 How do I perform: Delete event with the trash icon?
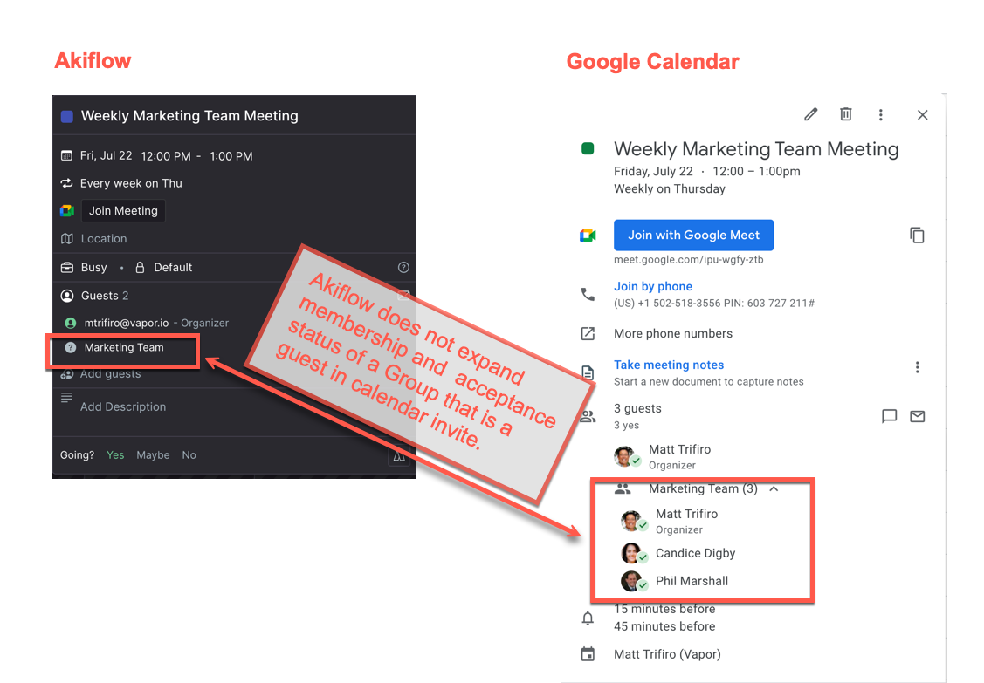click(846, 114)
